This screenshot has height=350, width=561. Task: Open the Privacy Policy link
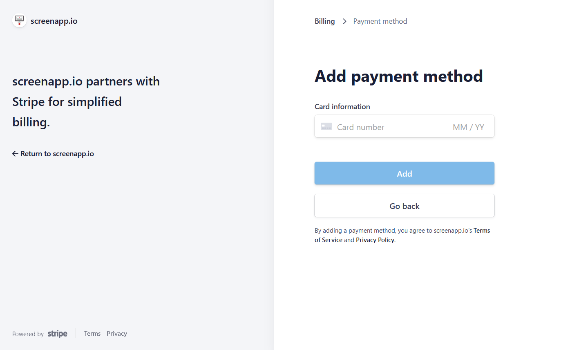pyautogui.click(x=375, y=240)
